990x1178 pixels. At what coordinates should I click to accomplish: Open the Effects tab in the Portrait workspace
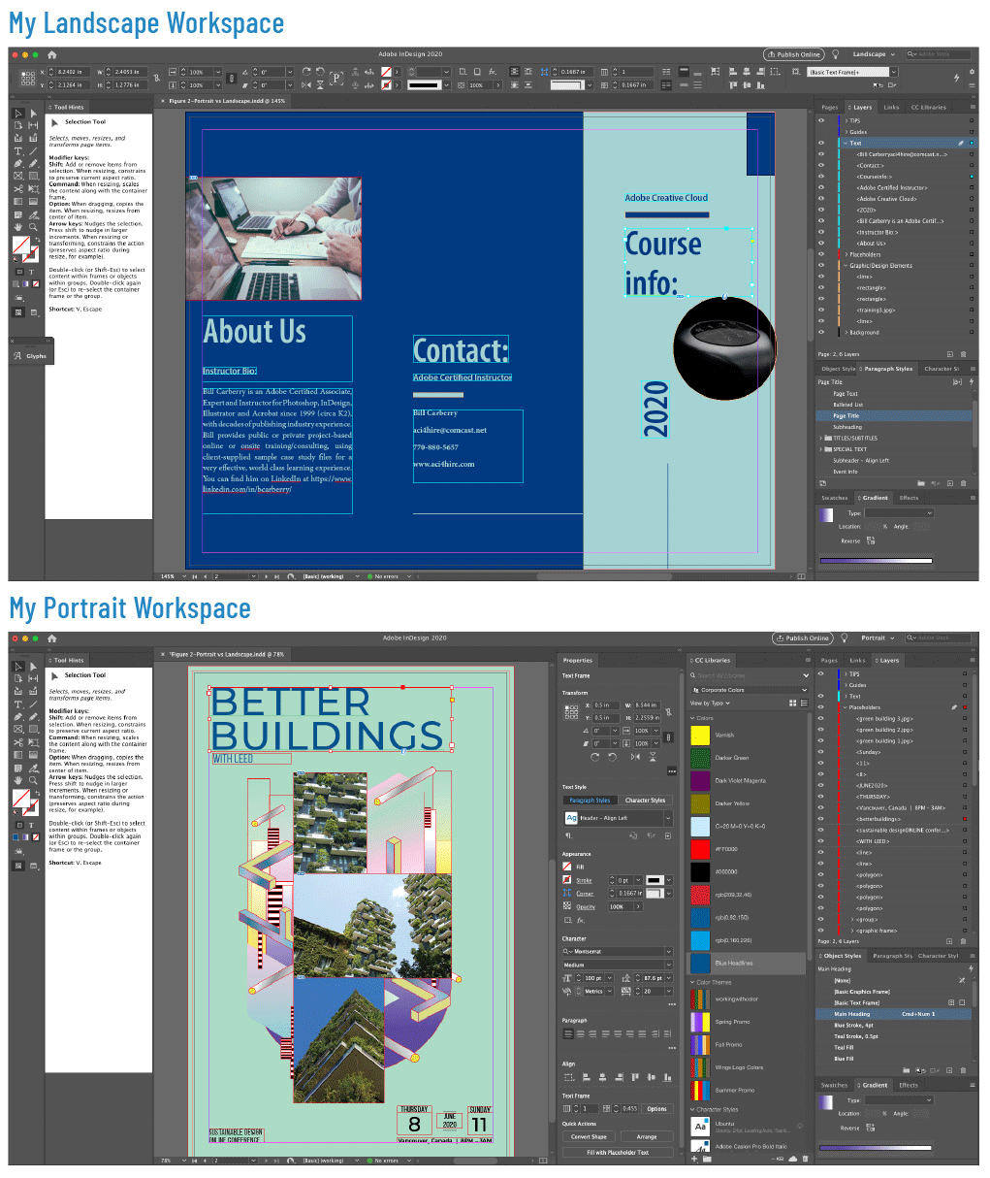pyautogui.click(x=908, y=1085)
